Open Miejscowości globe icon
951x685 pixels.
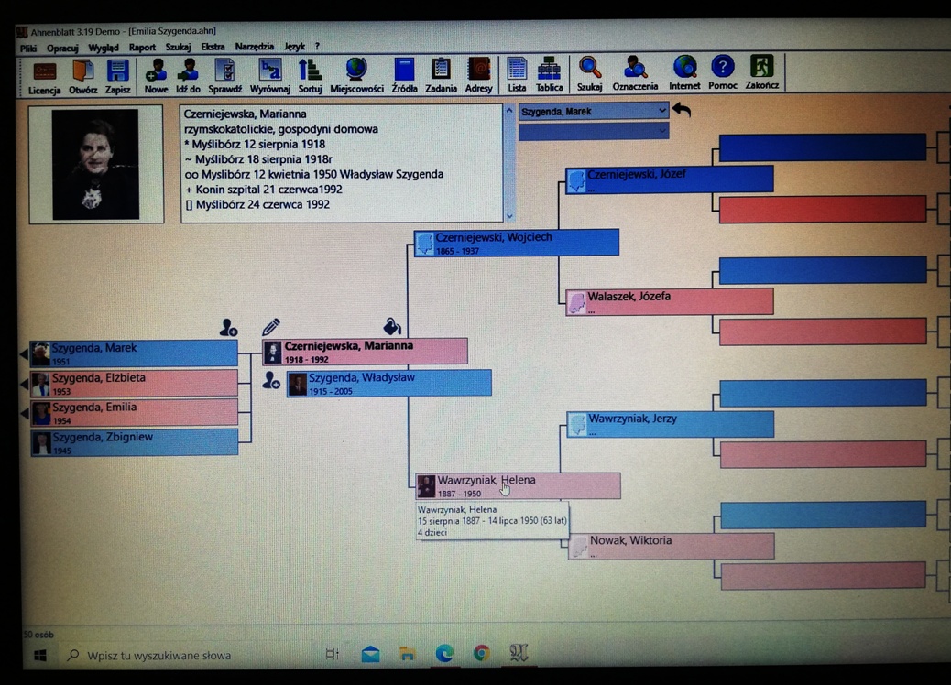coord(356,74)
